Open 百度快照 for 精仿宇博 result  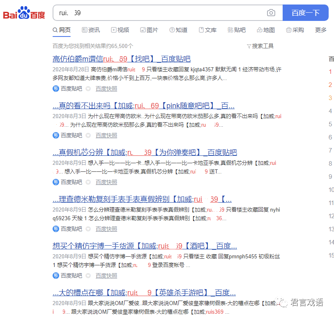point(106,276)
